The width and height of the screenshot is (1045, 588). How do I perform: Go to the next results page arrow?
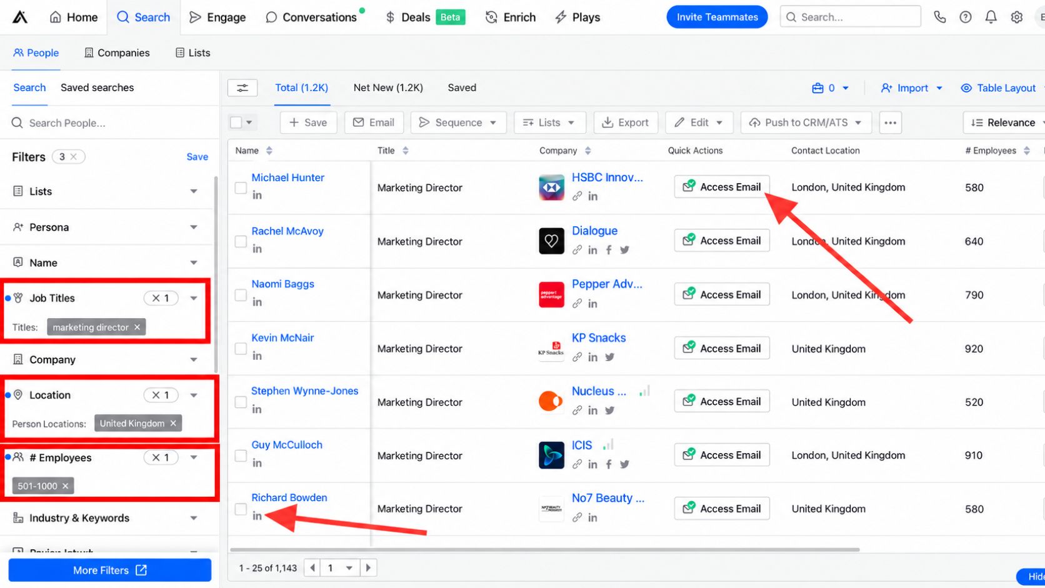(369, 568)
